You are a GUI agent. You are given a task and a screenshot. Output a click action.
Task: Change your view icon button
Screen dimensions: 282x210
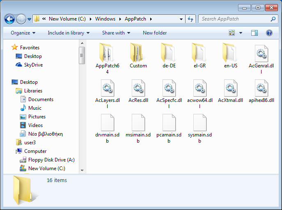232,33
